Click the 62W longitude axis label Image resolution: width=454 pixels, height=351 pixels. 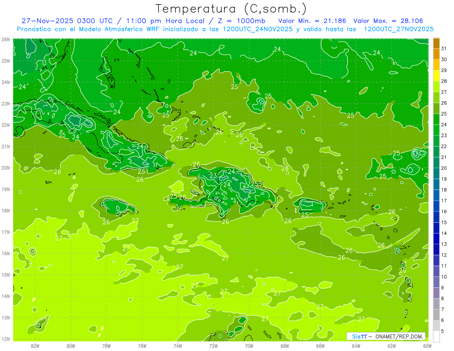(x=392, y=346)
